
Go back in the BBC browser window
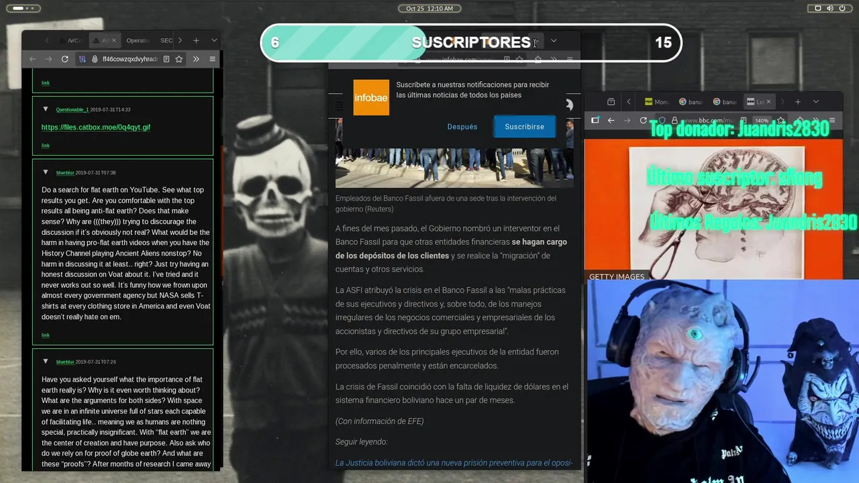611,120
